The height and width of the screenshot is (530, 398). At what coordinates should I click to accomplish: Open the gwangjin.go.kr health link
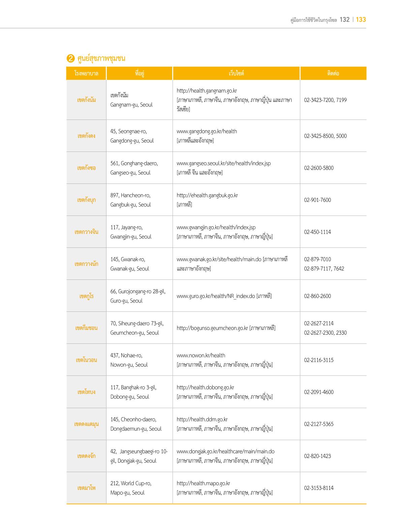216,227
